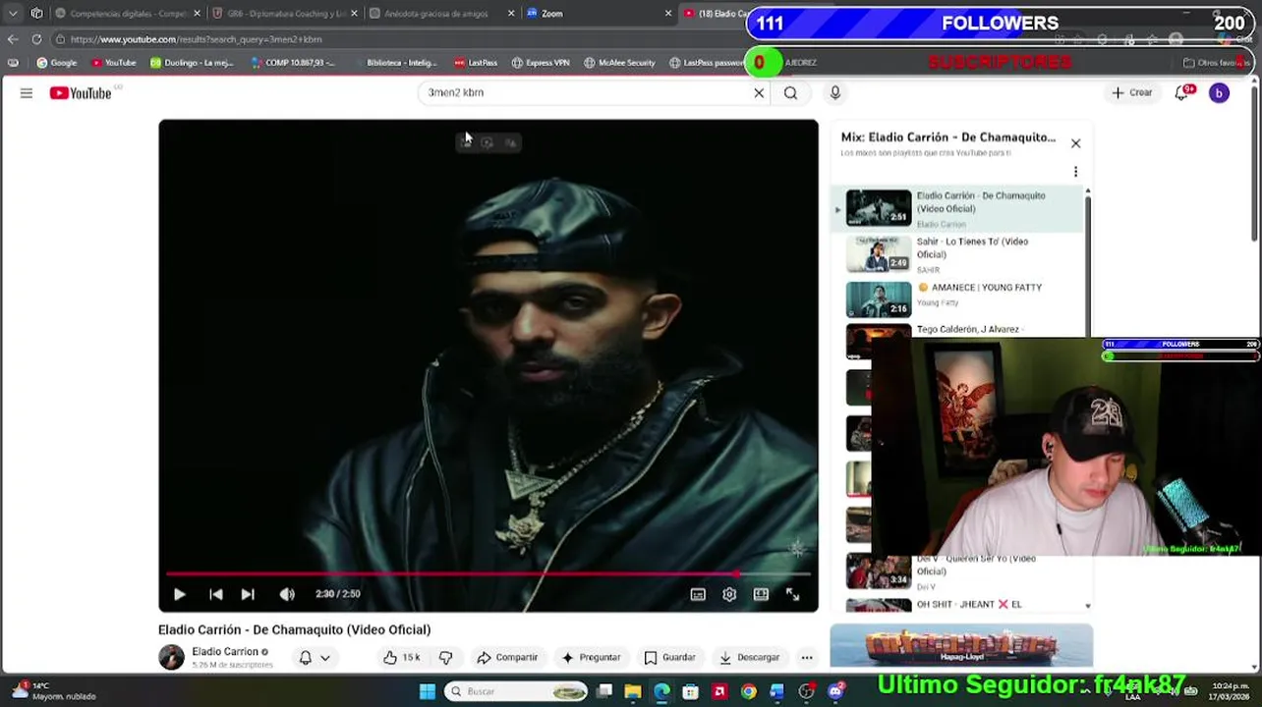This screenshot has height=707, width=1262.
Task: Click the taskbar Buscar search box
Action: click(x=515, y=691)
